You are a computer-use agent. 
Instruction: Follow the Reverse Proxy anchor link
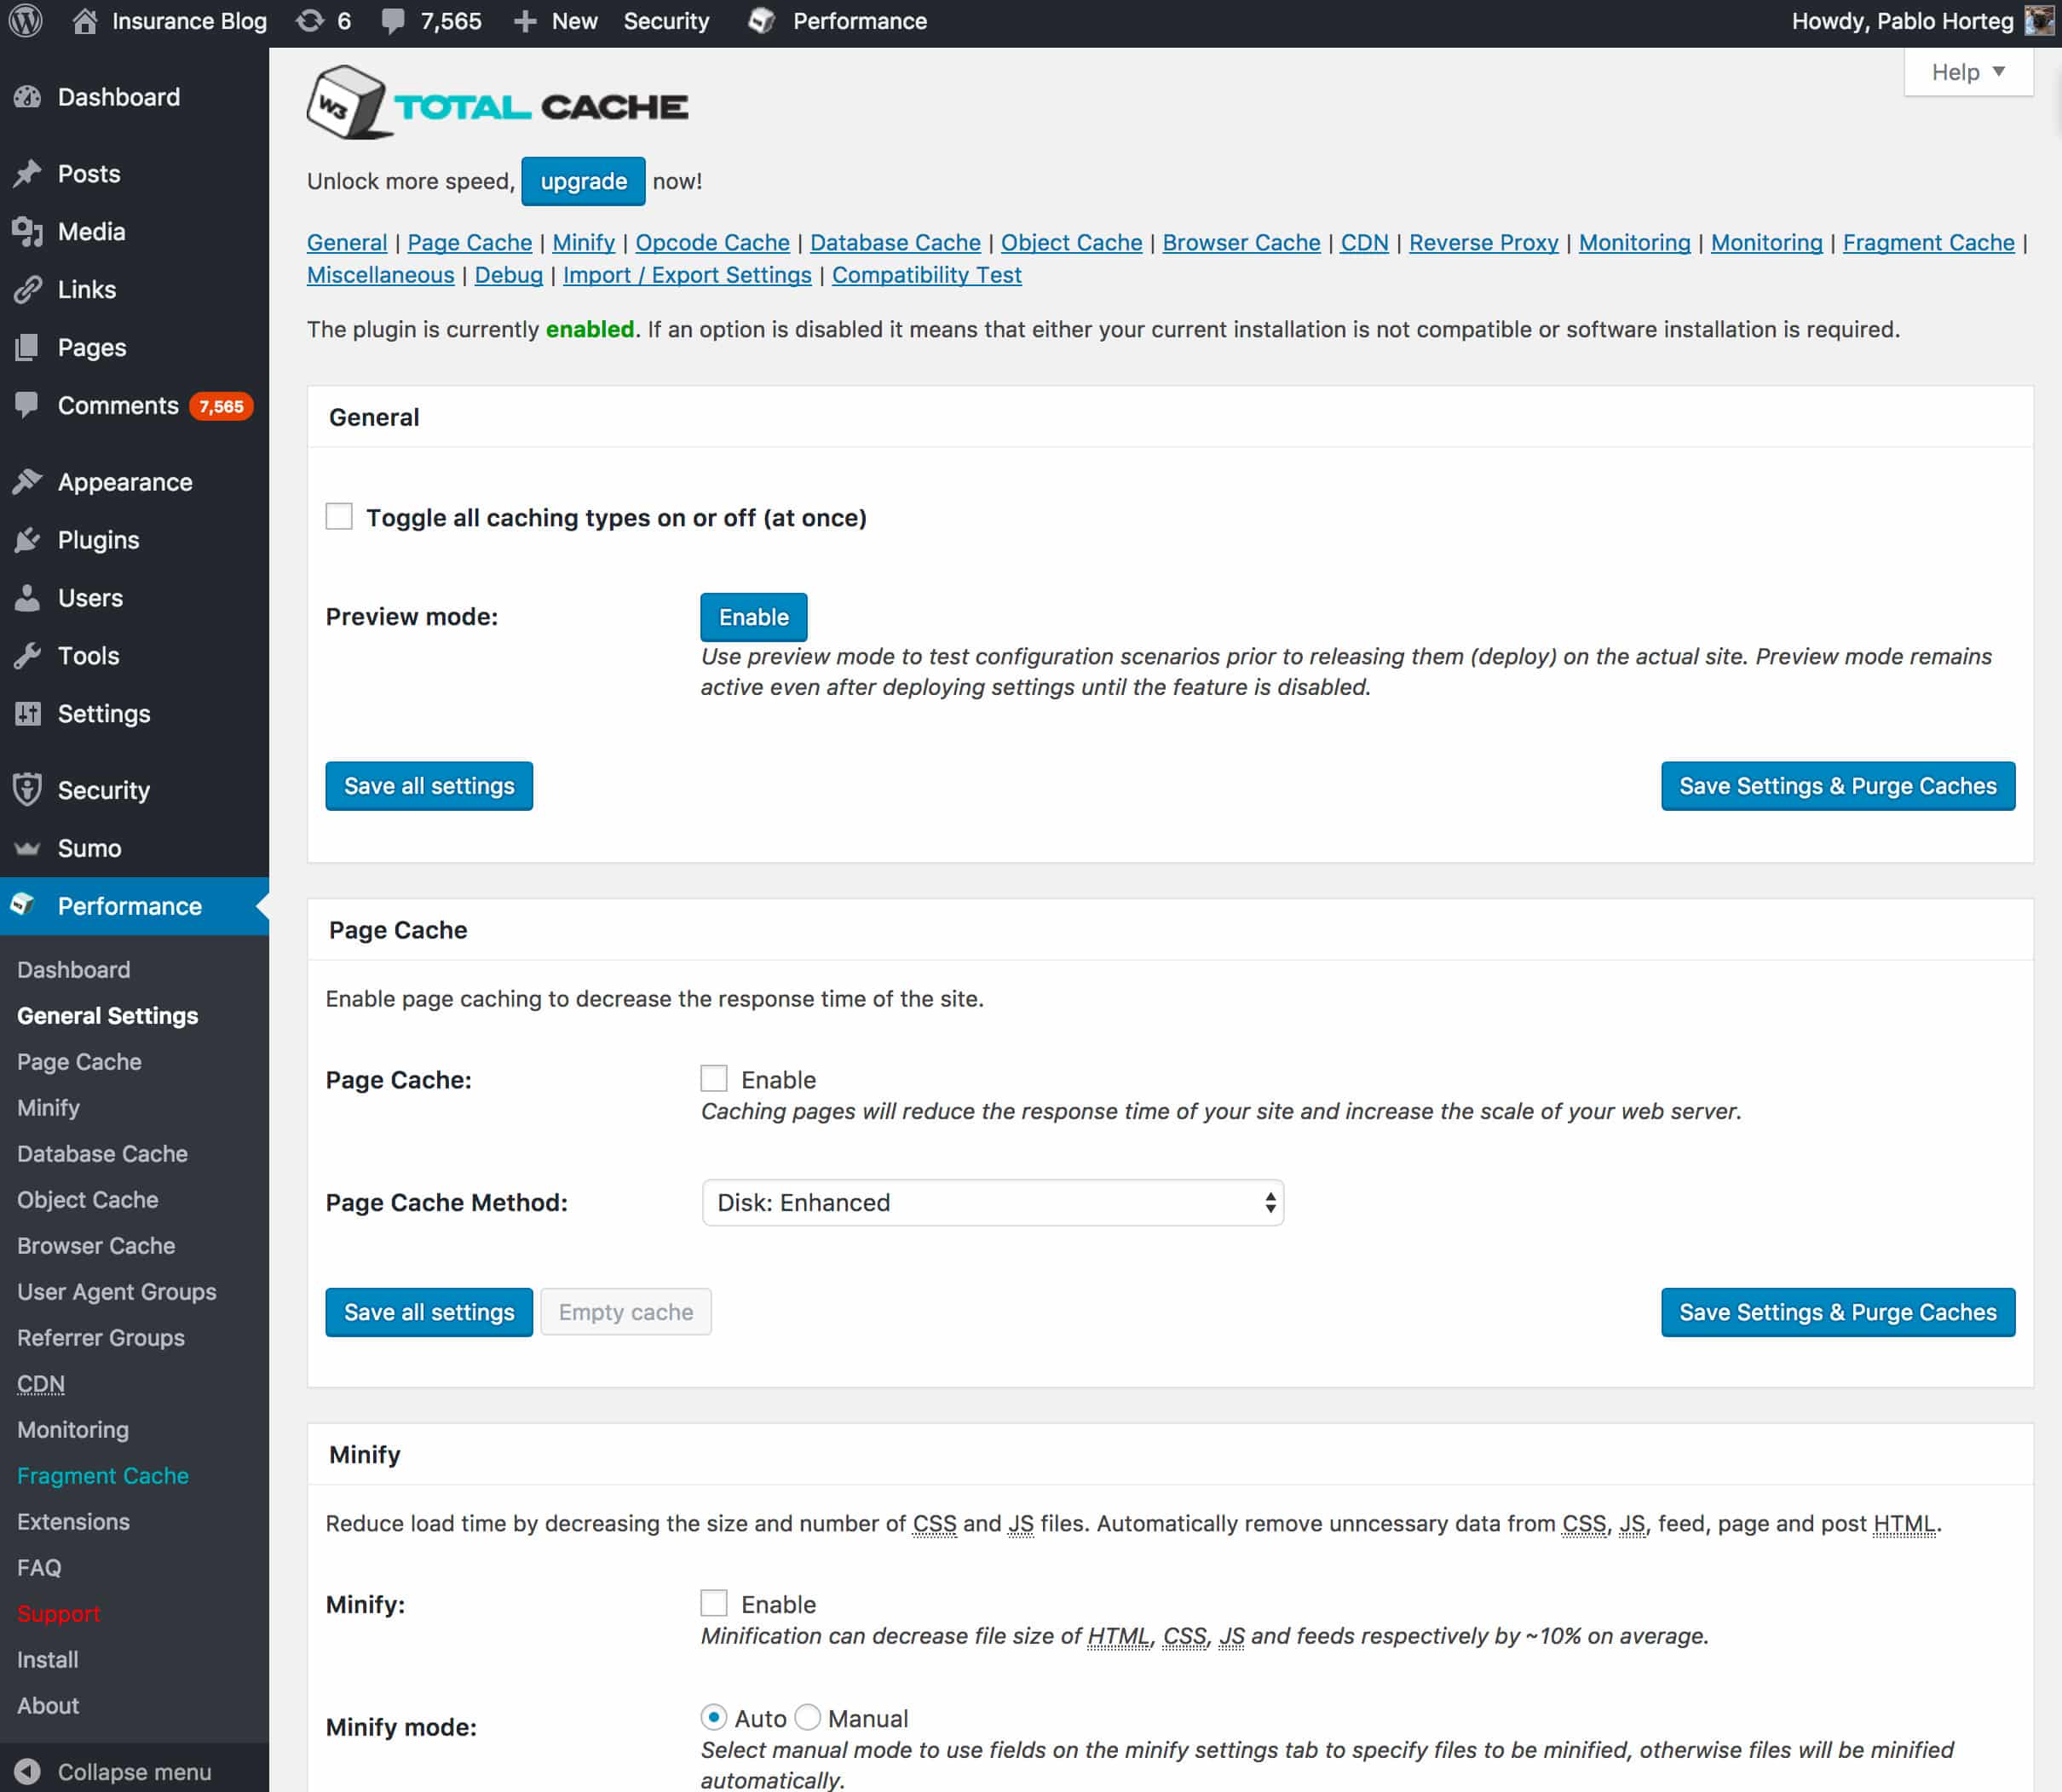pyautogui.click(x=1483, y=243)
